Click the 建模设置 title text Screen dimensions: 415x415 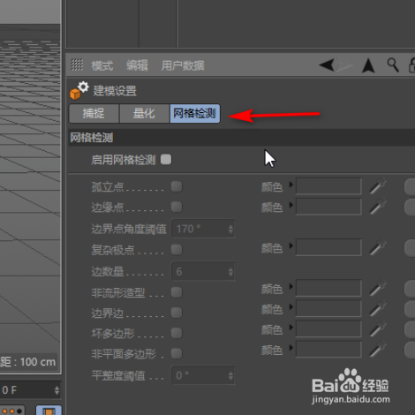[x=115, y=91]
